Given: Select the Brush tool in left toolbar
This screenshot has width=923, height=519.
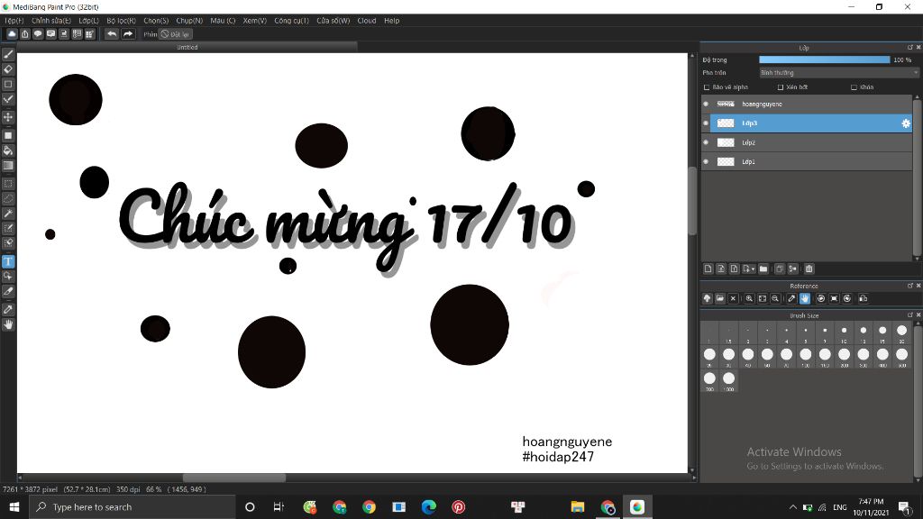Looking at the screenshot, I should pos(8,54).
